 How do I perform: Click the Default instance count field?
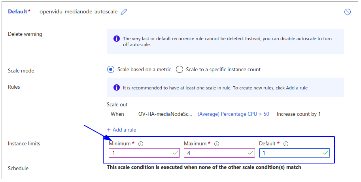pos(291,153)
